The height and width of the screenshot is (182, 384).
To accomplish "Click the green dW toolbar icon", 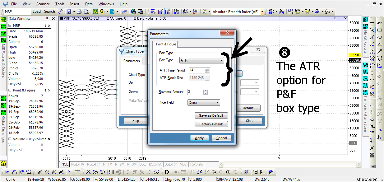I will [95, 12].
